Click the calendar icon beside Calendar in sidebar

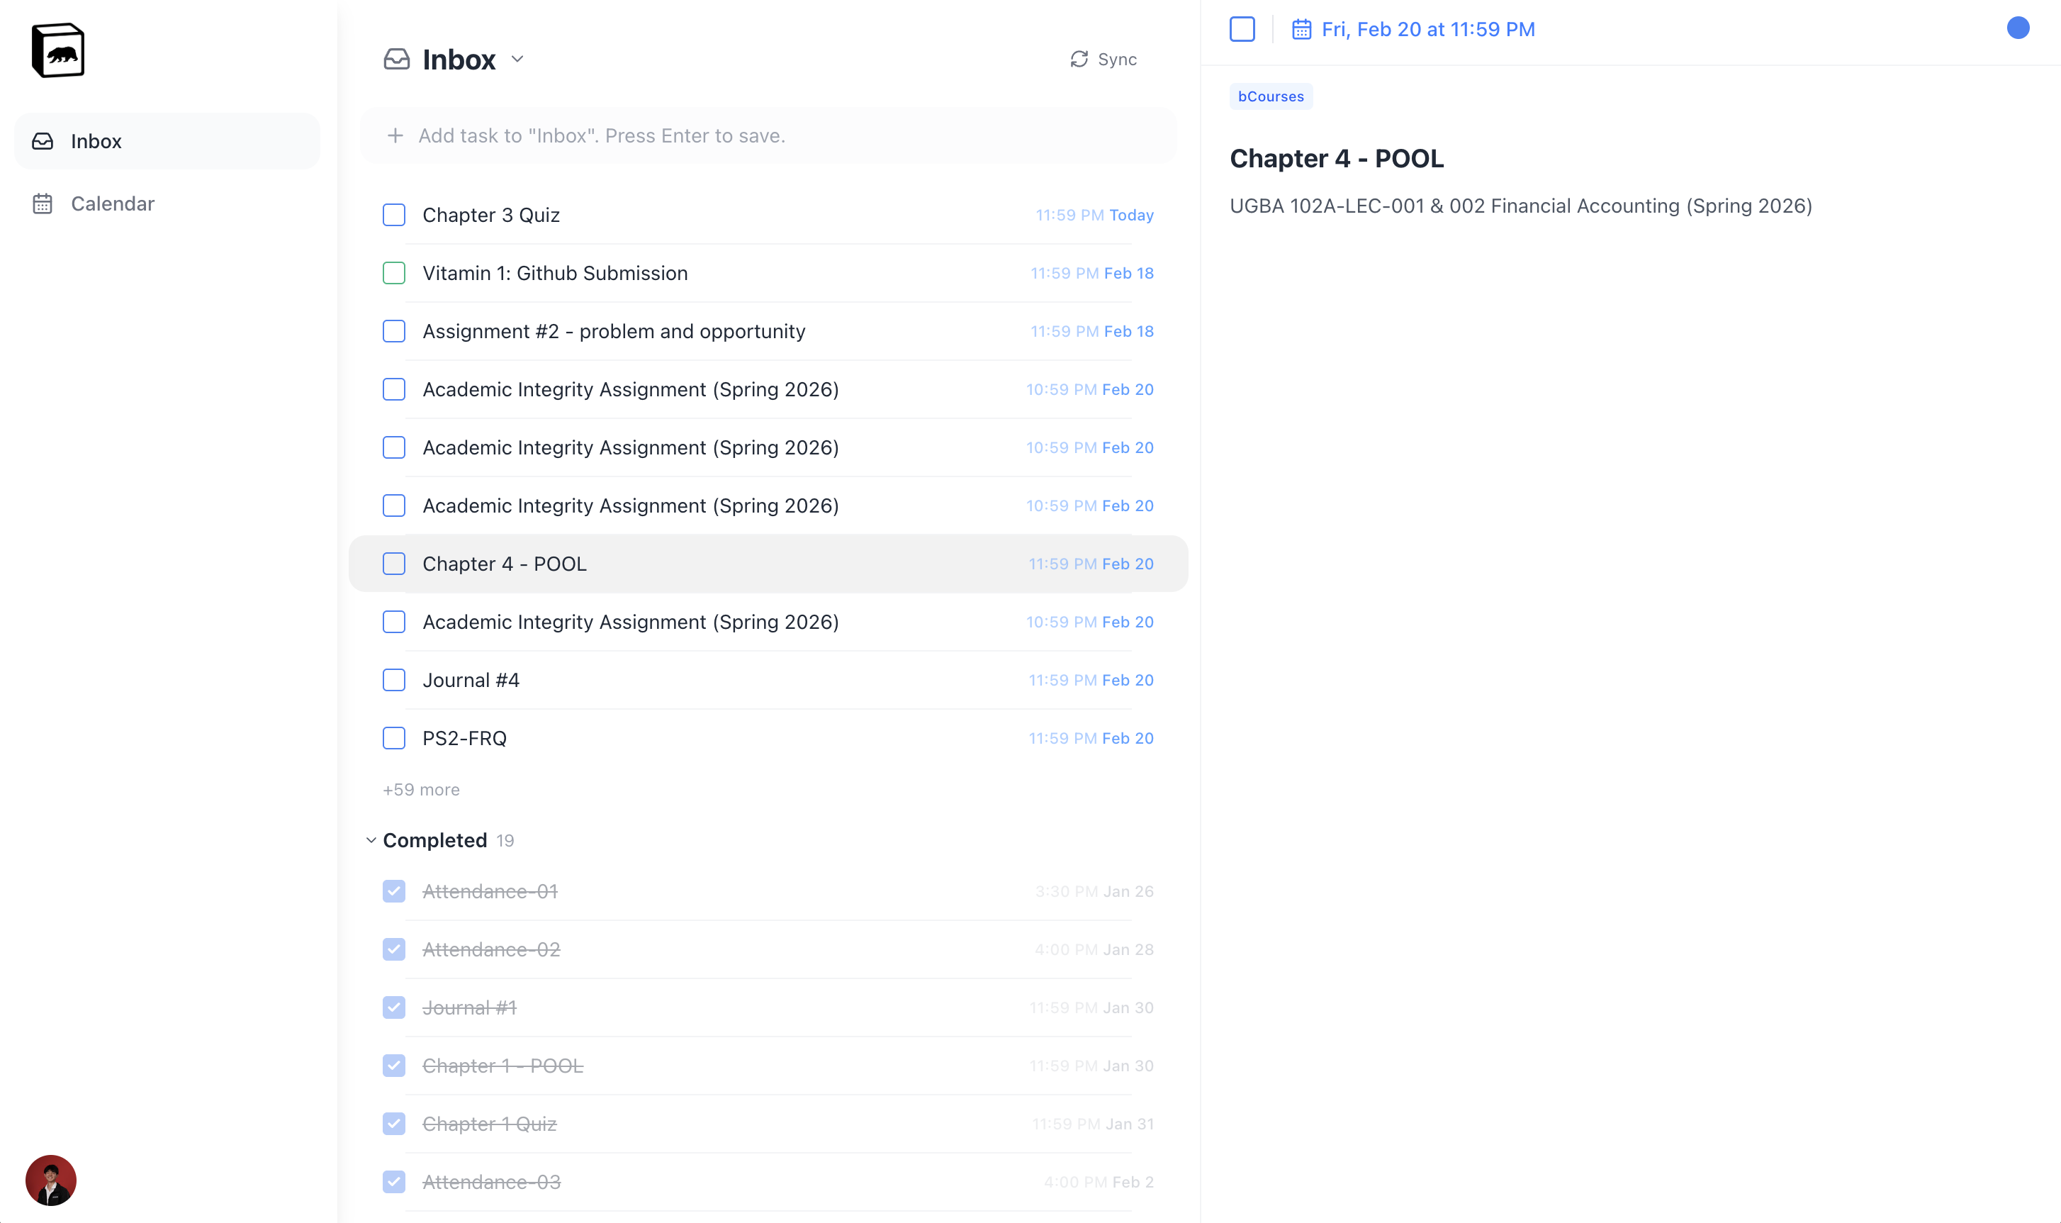(x=43, y=203)
